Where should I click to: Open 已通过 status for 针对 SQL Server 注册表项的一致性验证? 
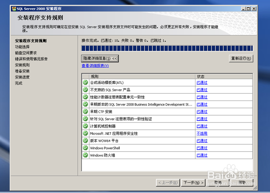click(202, 119)
